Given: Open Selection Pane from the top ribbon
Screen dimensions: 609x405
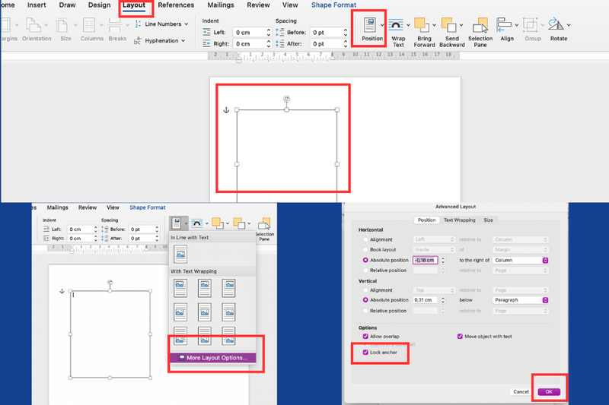Looking at the screenshot, I should (x=480, y=32).
